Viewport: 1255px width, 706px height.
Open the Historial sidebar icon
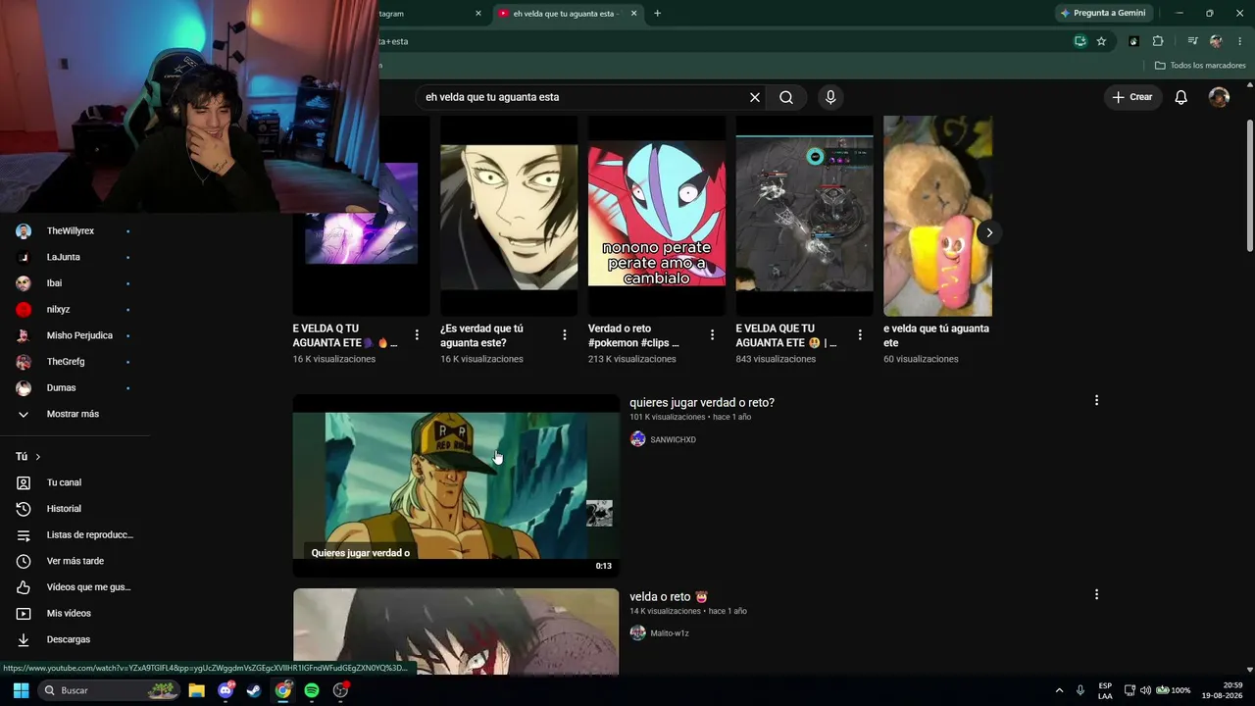24,509
